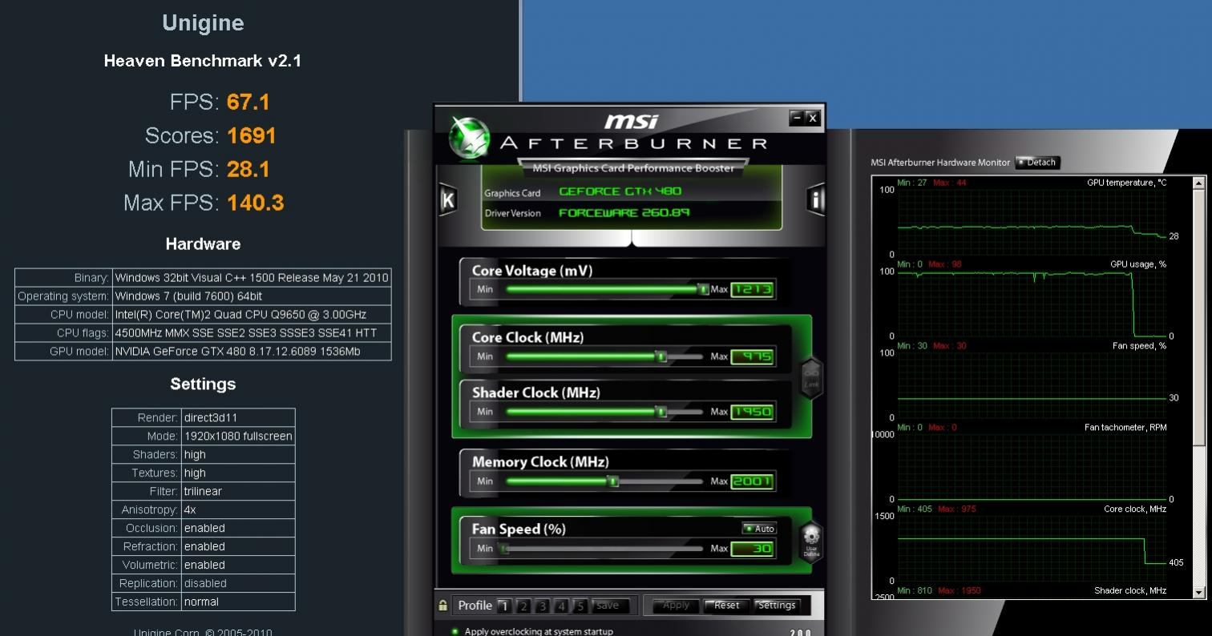Click the FPS value 67.1
This screenshot has width=1212, height=636.
point(248,103)
